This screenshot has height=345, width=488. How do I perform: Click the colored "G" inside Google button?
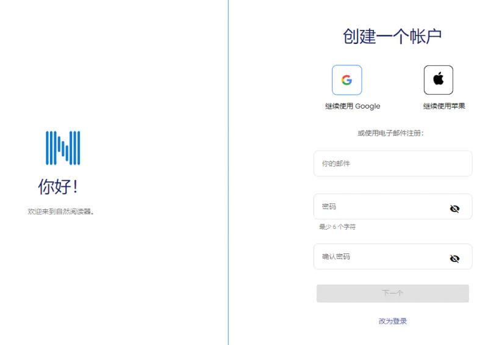[346, 80]
